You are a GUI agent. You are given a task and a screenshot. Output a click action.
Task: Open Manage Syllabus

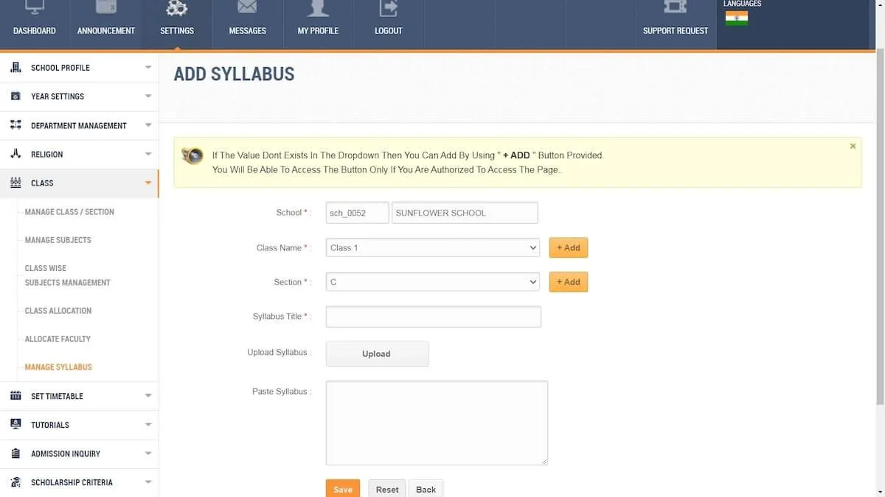coord(58,367)
